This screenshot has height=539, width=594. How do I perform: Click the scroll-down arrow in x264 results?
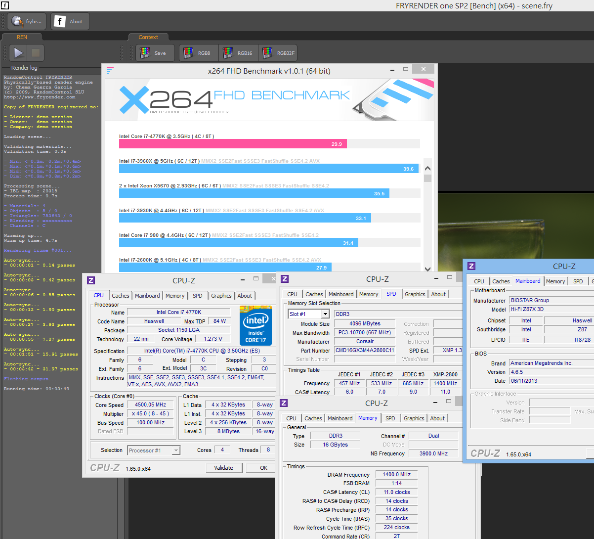point(427,269)
